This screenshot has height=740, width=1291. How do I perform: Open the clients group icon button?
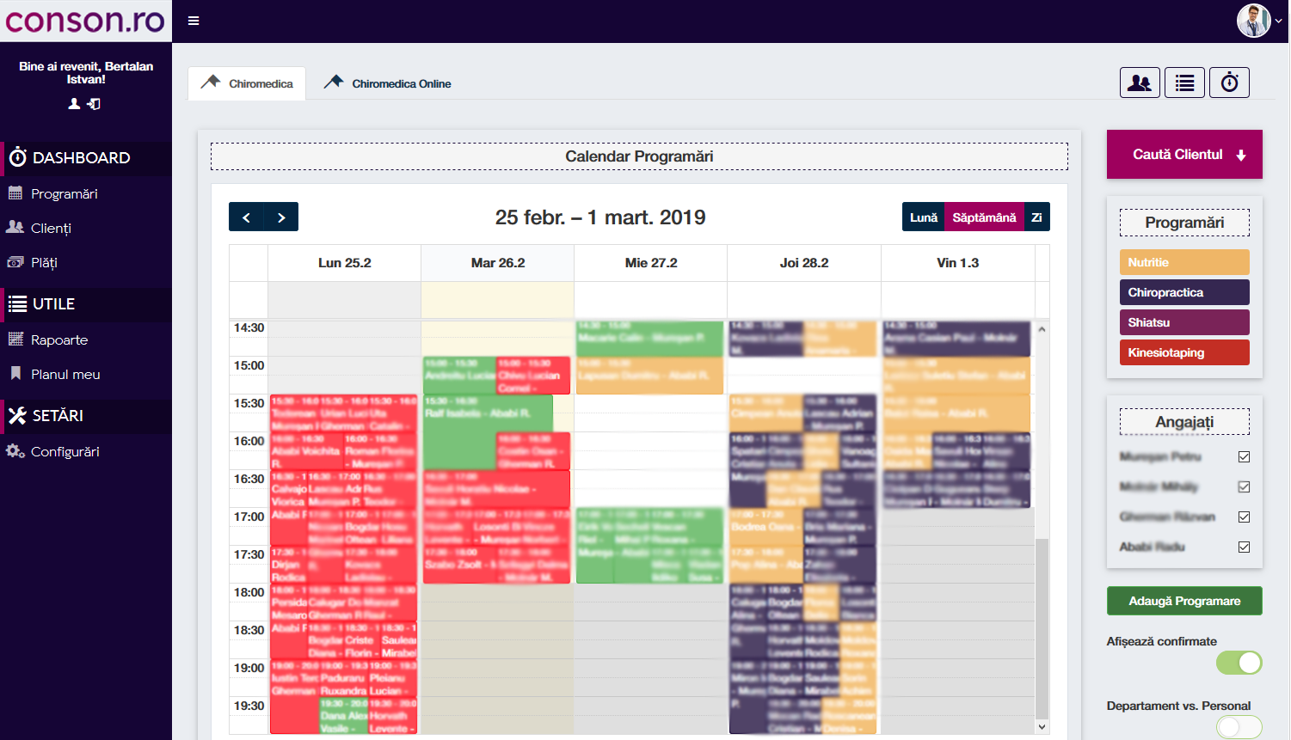(1140, 83)
